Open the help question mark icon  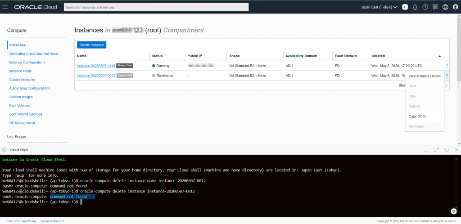click(425, 7)
